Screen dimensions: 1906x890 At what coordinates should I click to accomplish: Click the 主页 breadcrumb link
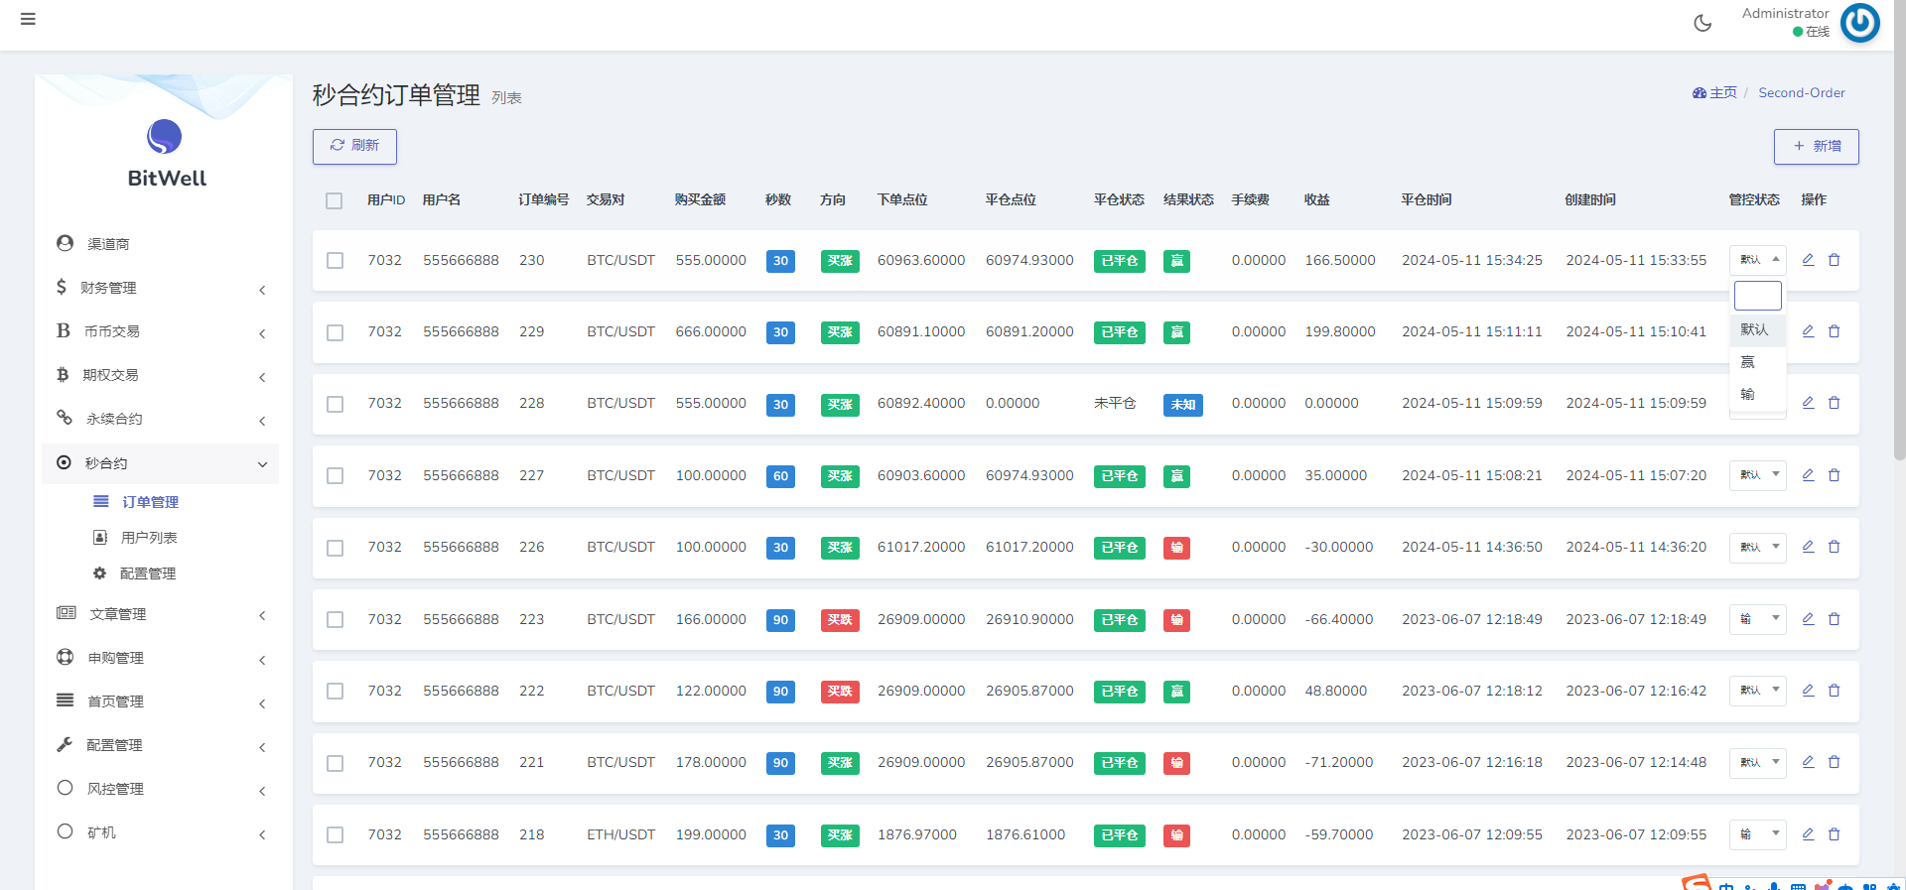1722,92
